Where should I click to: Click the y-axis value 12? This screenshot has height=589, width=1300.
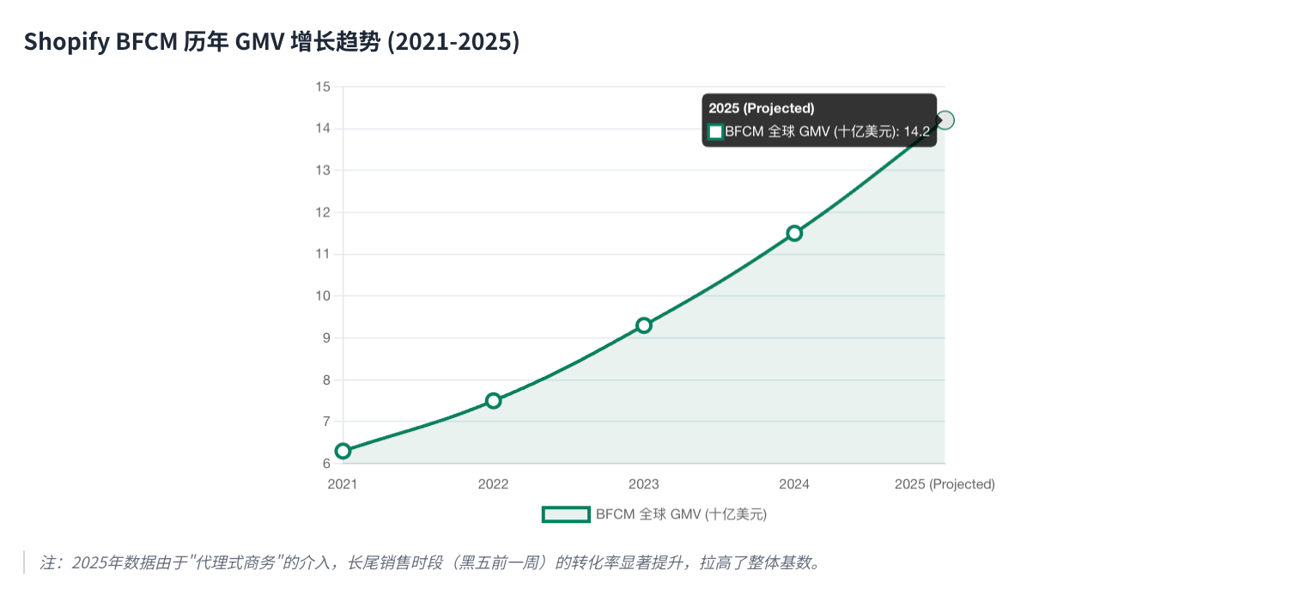click(x=323, y=212)
